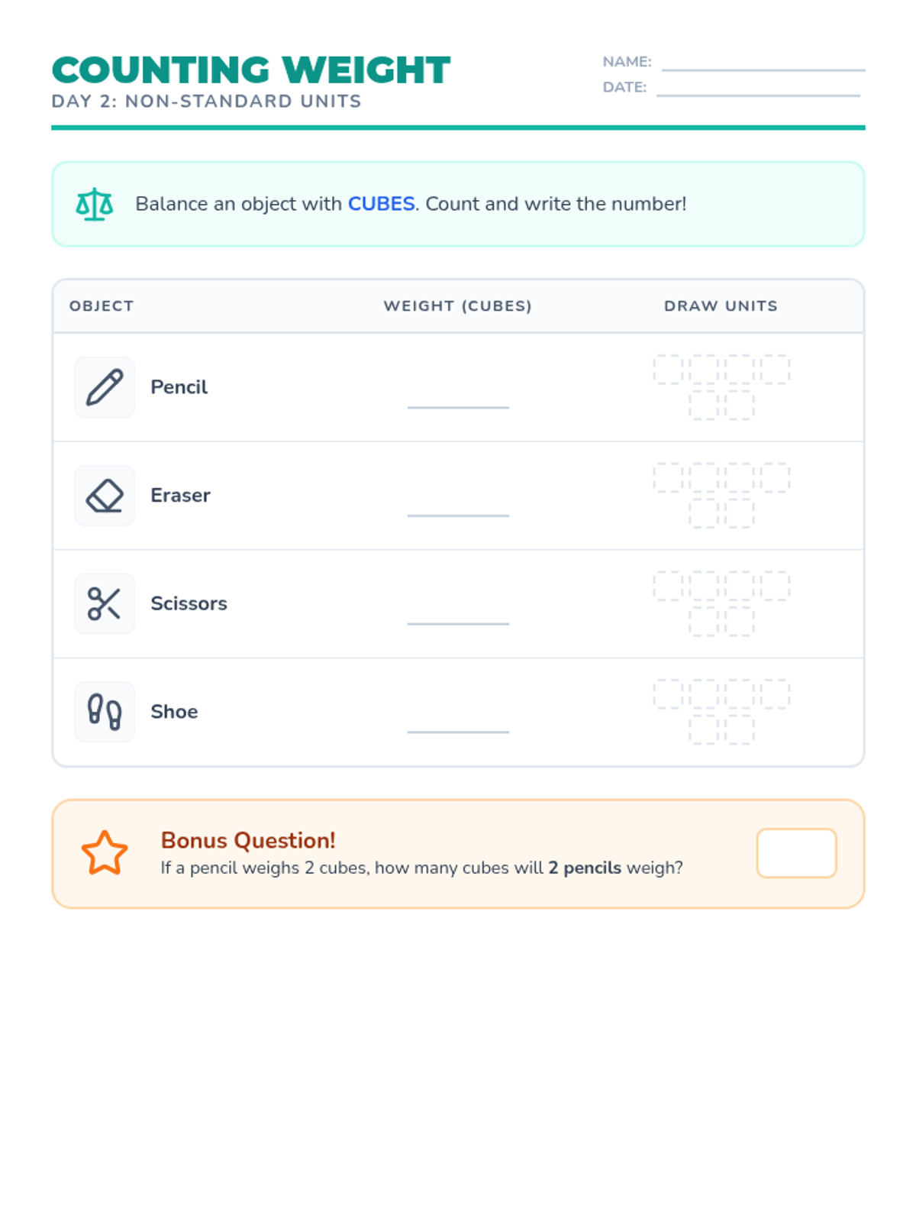Click the Draw Units column header

[721, 305]
